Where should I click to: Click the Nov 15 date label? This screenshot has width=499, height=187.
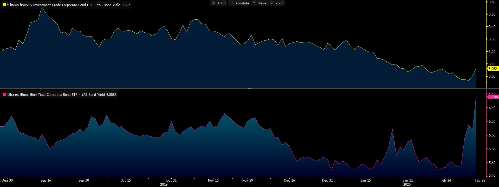click(x=213, y=180)
